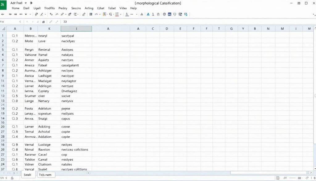316x181 pixels.
Task: Click the arc shape icon in toolbar
Action: coord(96,14)
